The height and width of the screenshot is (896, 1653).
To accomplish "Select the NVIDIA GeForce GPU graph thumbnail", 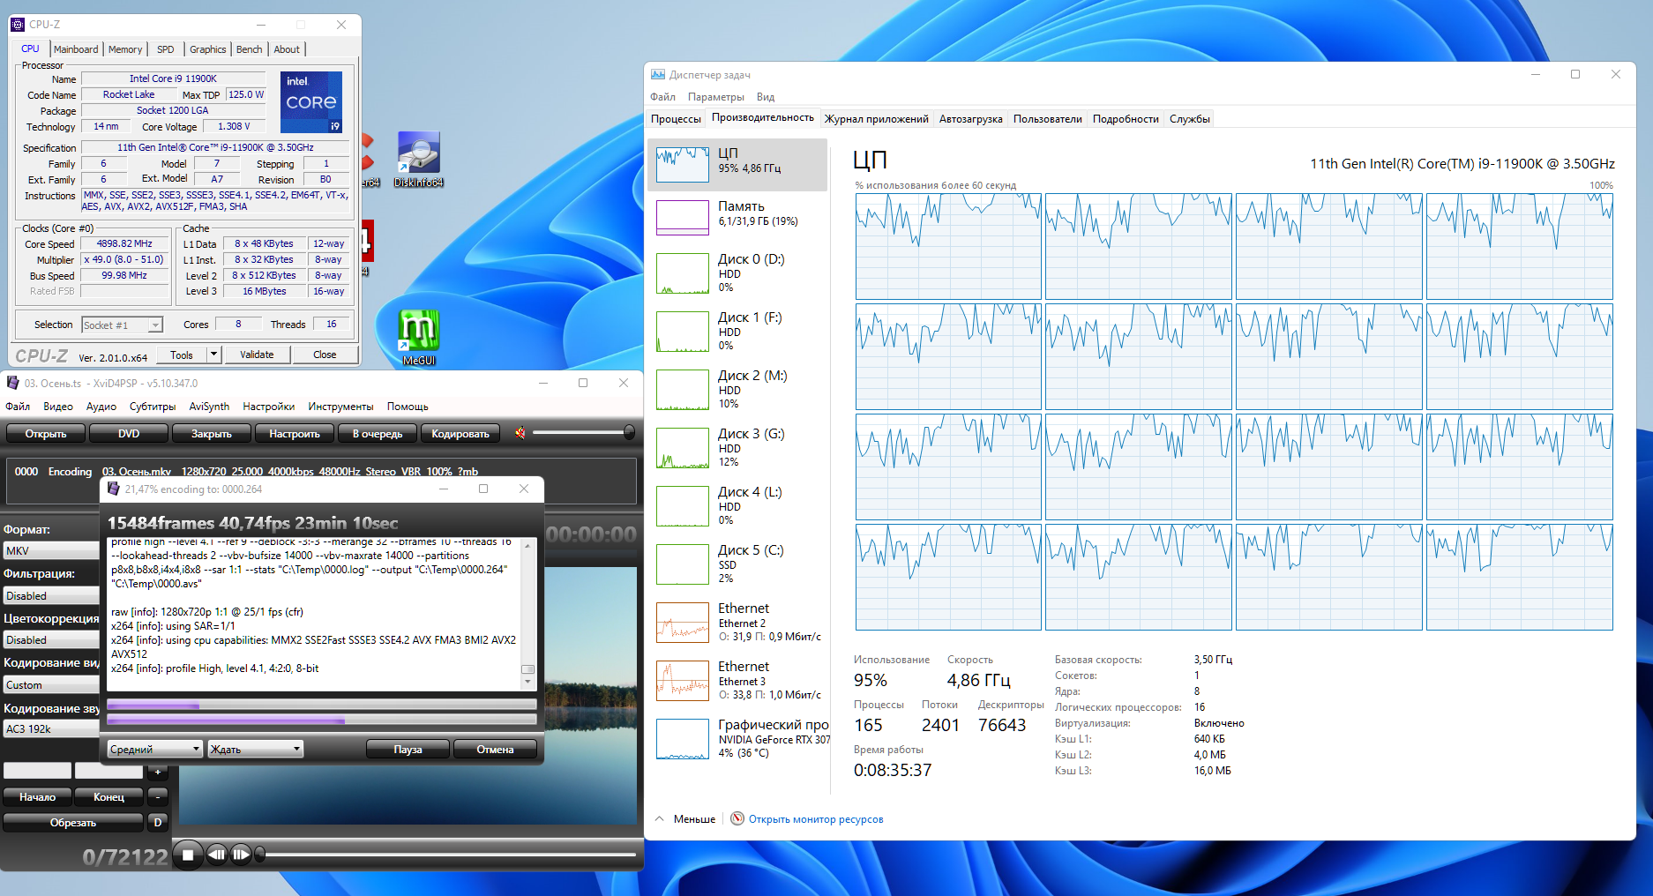I will click(683, 739).
